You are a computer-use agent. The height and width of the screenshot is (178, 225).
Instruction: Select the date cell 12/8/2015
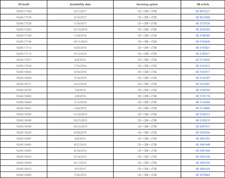[x=80, y=108]
